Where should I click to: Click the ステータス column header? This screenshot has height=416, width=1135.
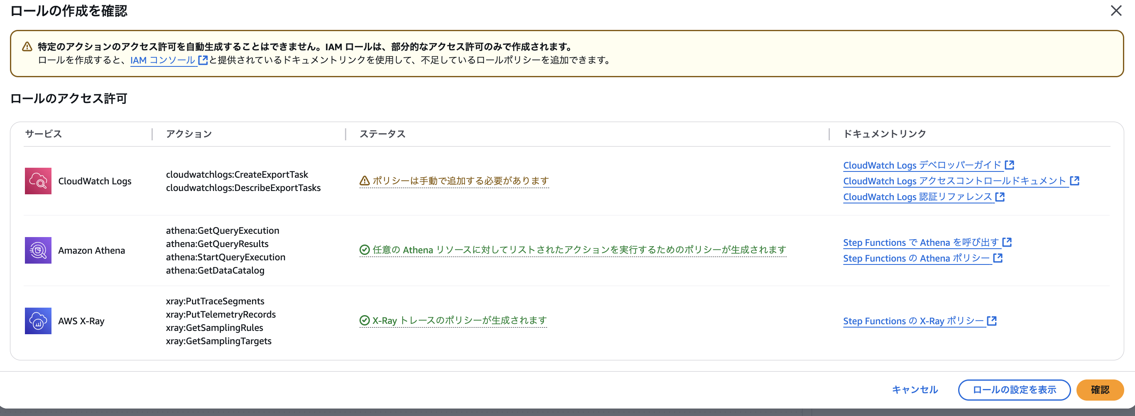coord(382,134)
